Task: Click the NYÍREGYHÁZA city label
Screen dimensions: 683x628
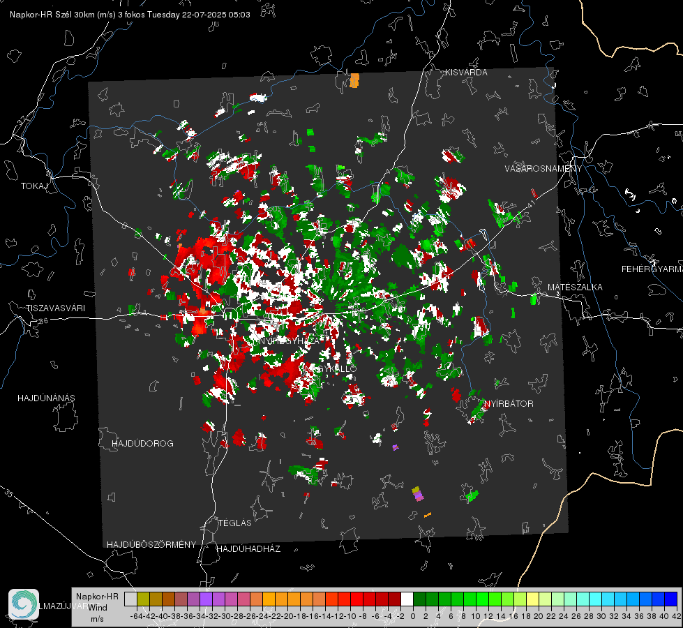Action: 290,341
